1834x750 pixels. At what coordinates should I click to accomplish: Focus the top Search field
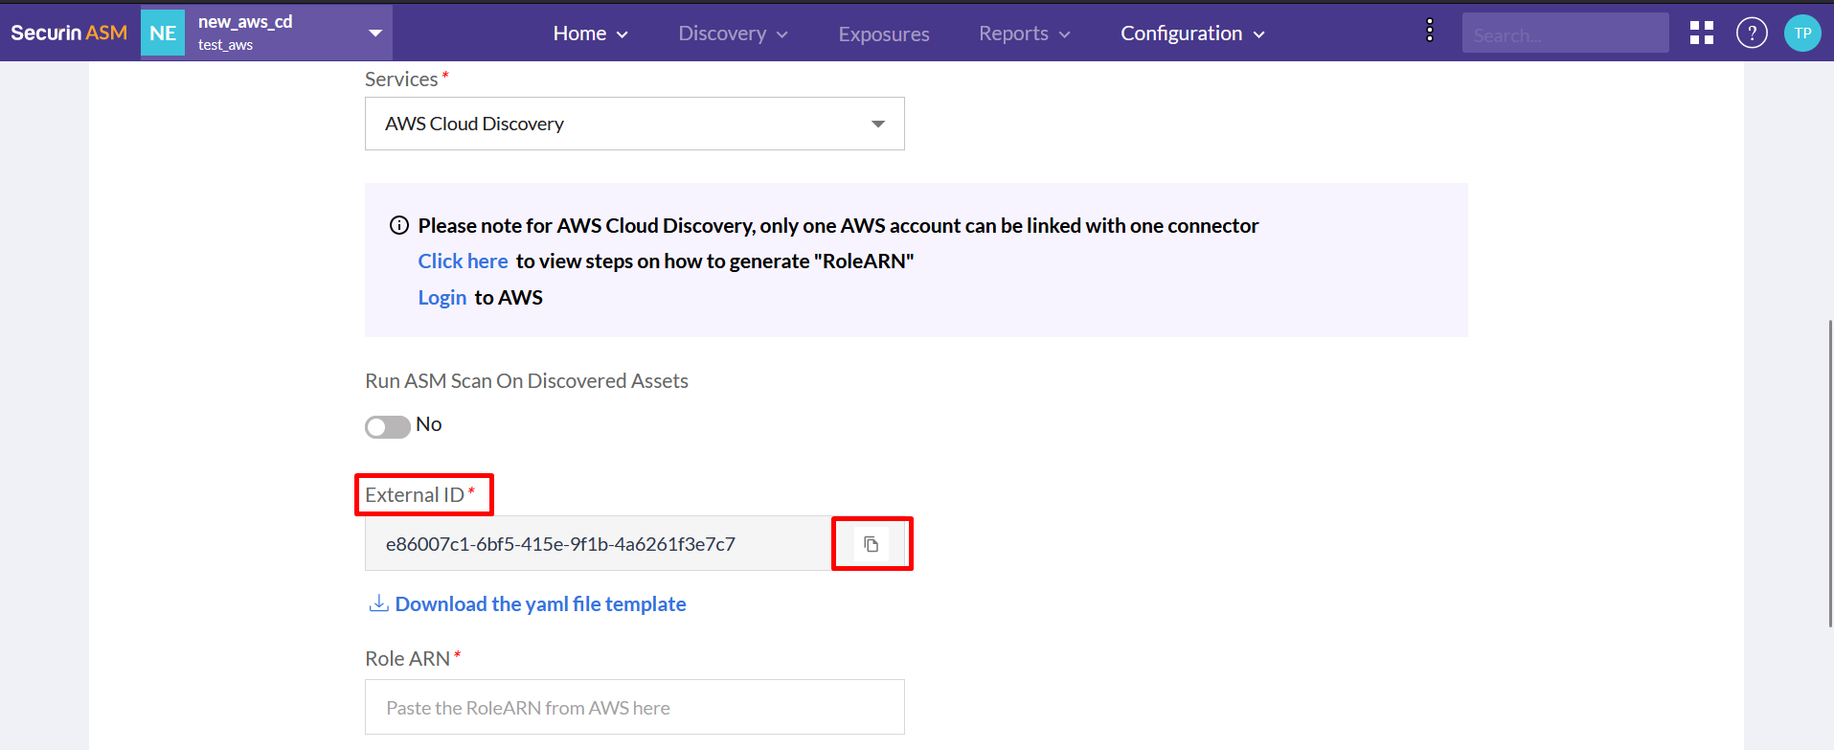pos(1565,34)
